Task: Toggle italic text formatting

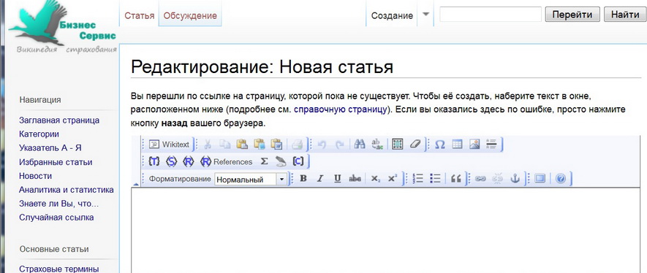Action: [319, 179]
